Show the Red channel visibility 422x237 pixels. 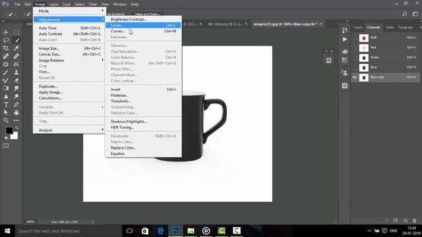click(x=355, y=48)
